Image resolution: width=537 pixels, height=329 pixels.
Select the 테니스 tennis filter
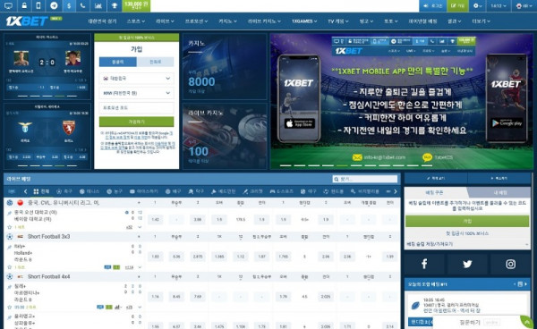89,191
